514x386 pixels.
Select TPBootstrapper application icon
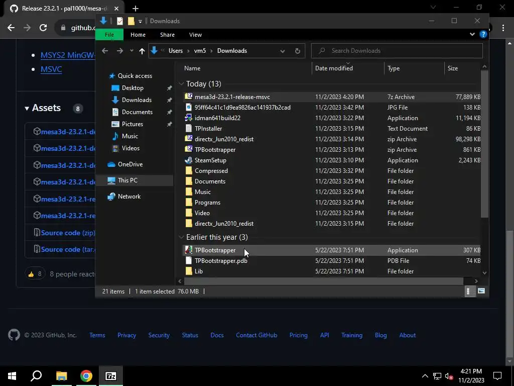[189, 250]
